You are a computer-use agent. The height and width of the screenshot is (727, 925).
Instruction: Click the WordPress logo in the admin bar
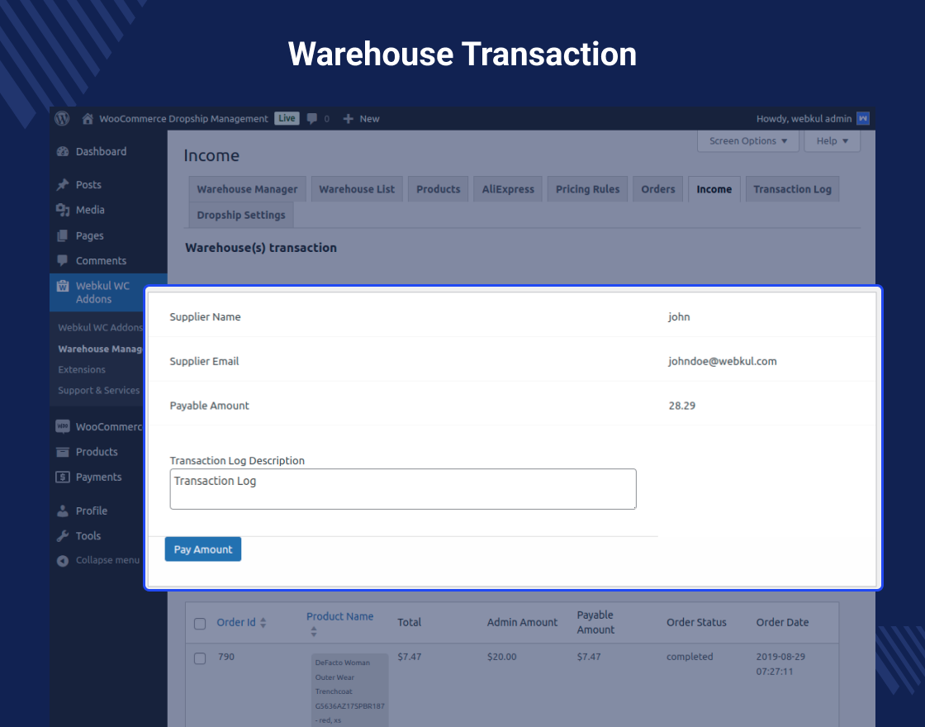click(62, 118)
